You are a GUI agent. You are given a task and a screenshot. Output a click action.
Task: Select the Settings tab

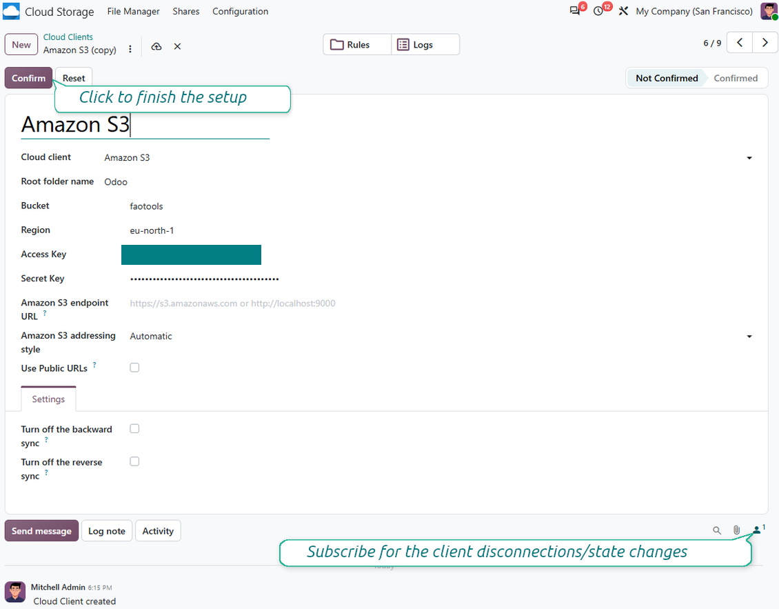[48, 399]
